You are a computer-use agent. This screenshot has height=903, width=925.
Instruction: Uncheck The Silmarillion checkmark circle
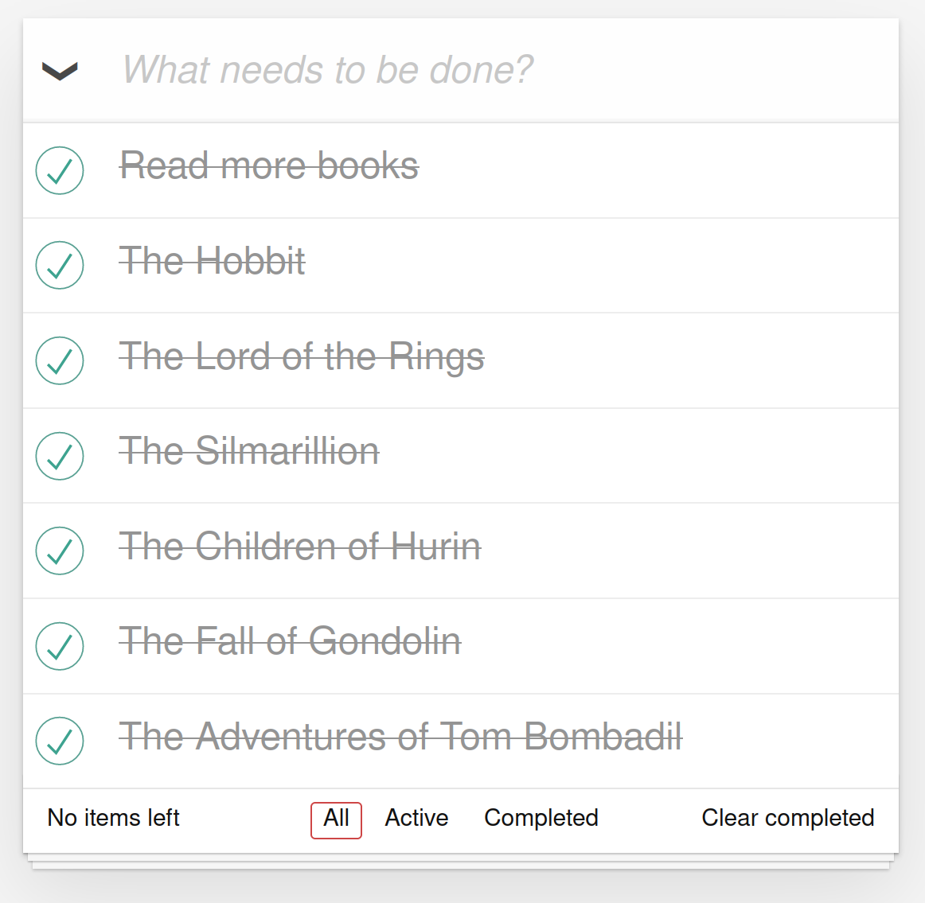[x=60, y=456]
